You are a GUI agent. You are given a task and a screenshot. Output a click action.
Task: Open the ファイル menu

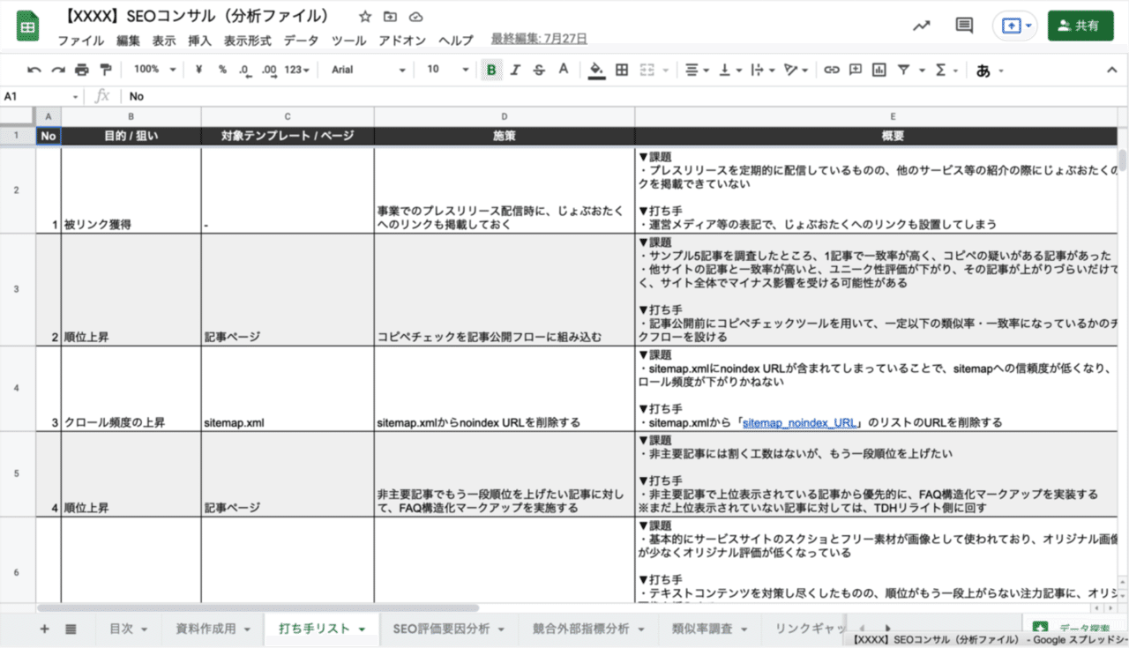coord(80,41)
